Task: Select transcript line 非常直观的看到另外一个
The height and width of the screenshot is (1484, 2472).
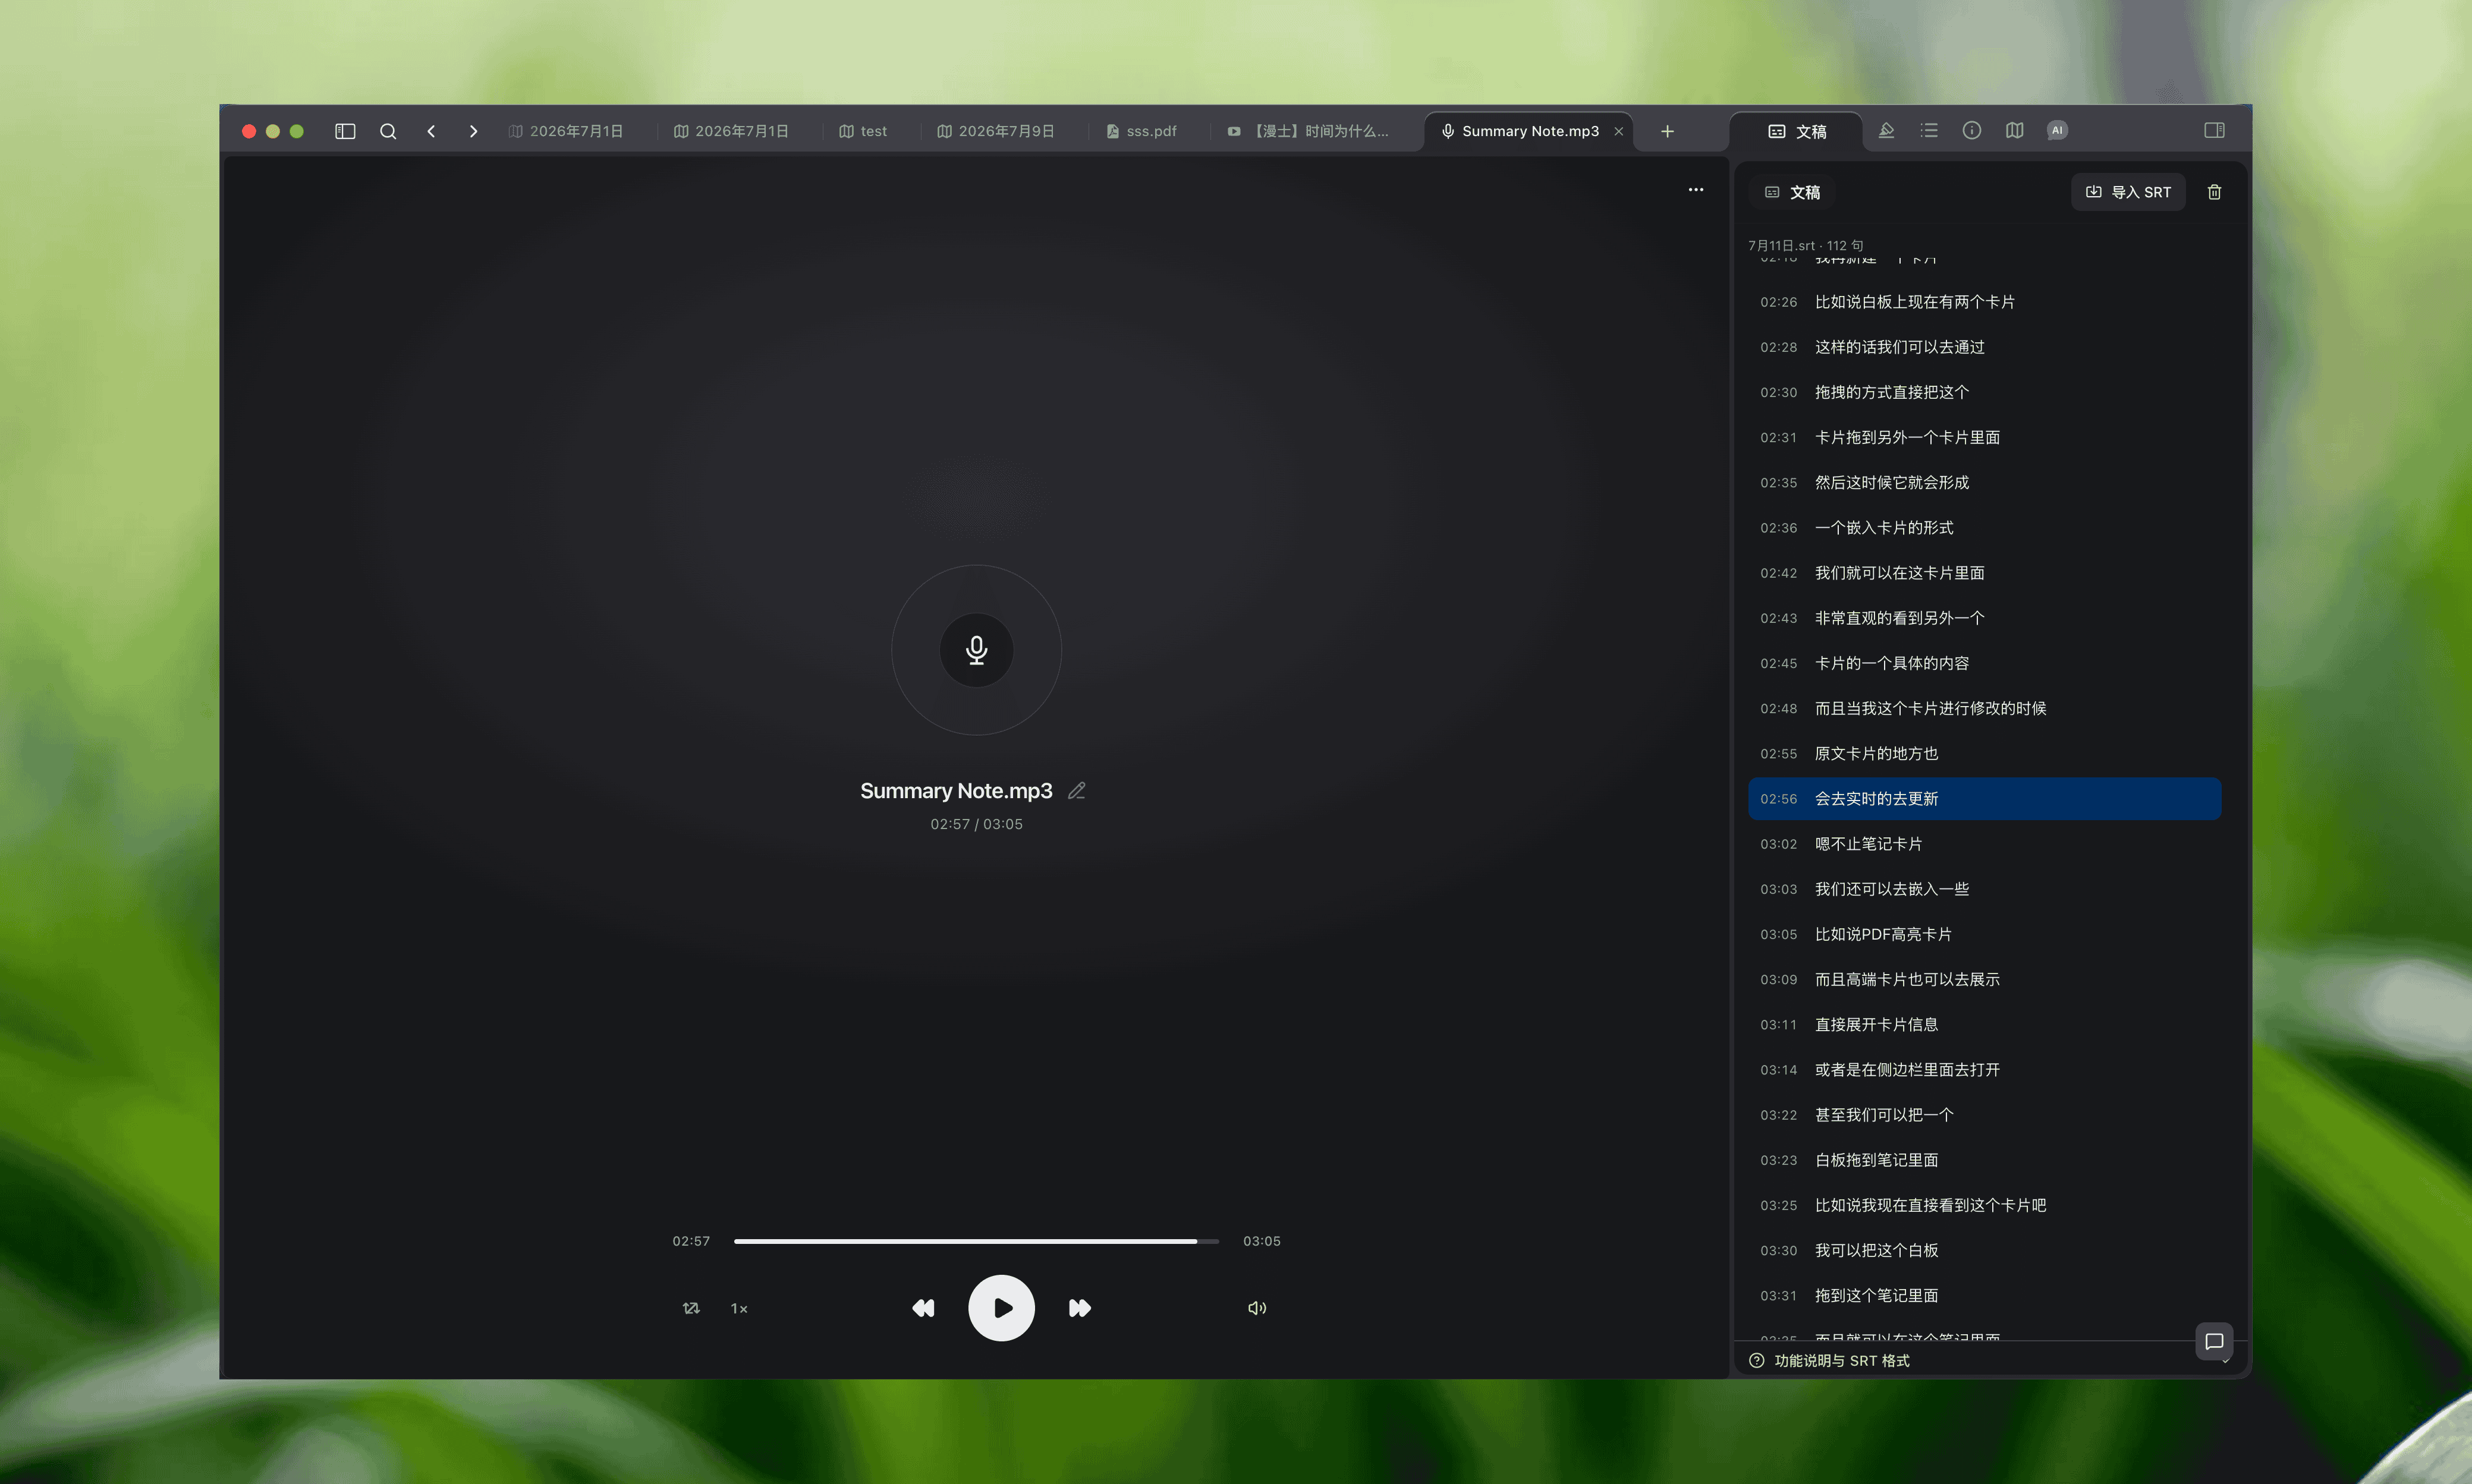Action: (x=1985, y=618)
